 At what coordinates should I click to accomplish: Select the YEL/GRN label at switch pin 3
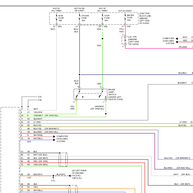coord(72,108)
